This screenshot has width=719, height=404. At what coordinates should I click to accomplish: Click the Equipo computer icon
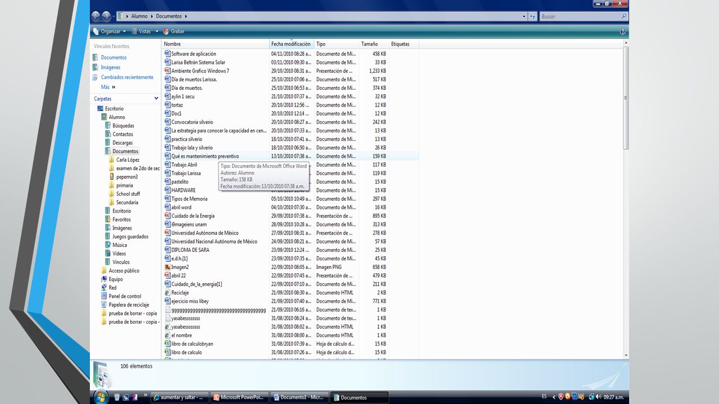pos(104,279)
